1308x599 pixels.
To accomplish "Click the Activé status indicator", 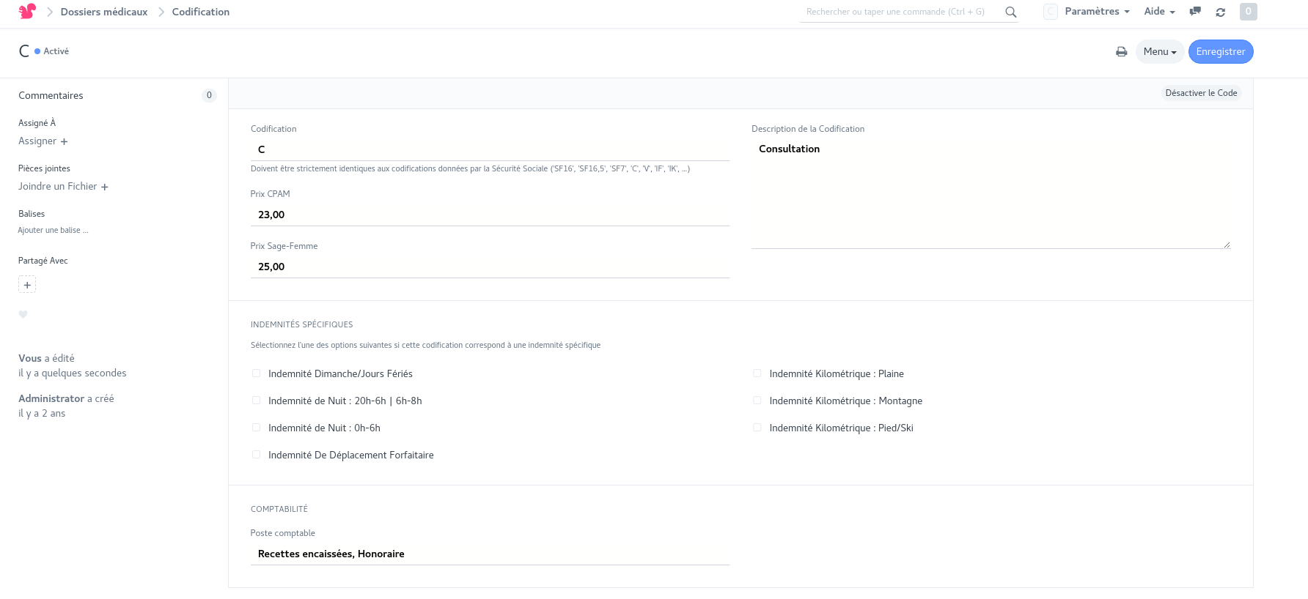I will 51,51.
